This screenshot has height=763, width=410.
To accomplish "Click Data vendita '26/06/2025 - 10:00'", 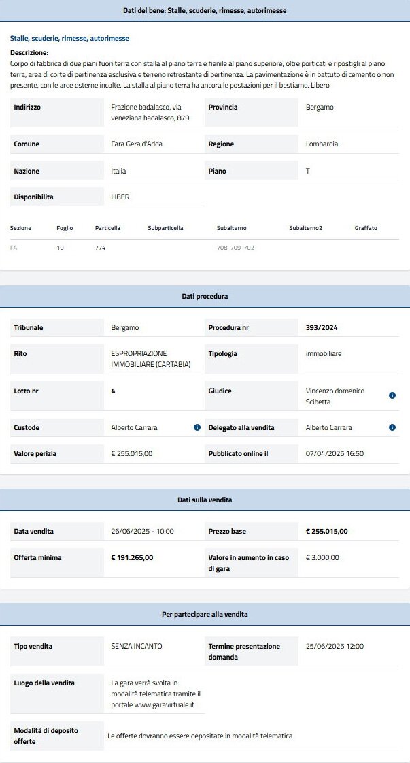I will (x=143, y=531).
